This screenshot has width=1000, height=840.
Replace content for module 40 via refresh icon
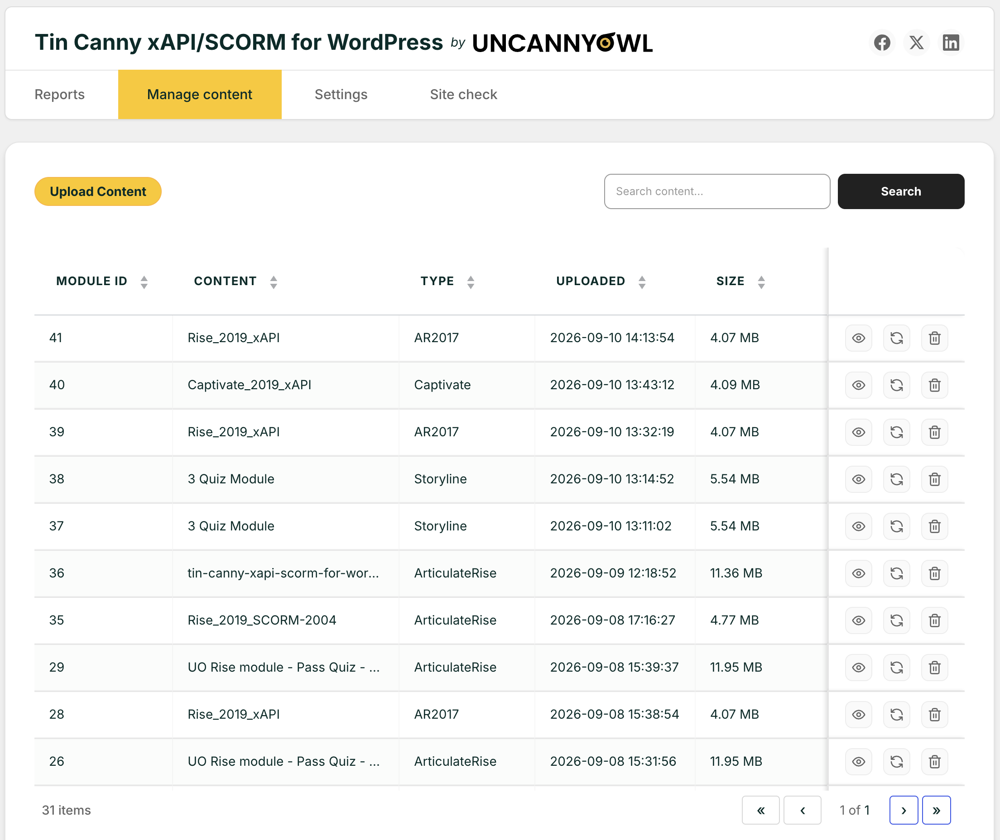pos(897,385)
